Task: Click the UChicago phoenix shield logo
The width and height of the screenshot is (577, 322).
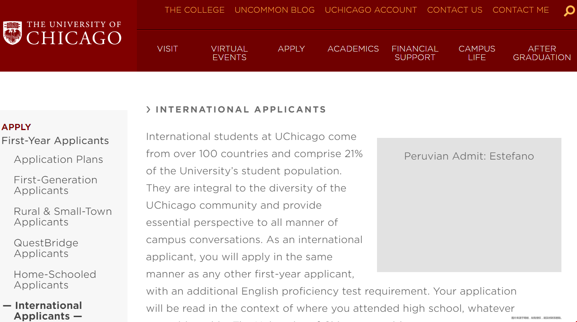Action: pos(12,33)
